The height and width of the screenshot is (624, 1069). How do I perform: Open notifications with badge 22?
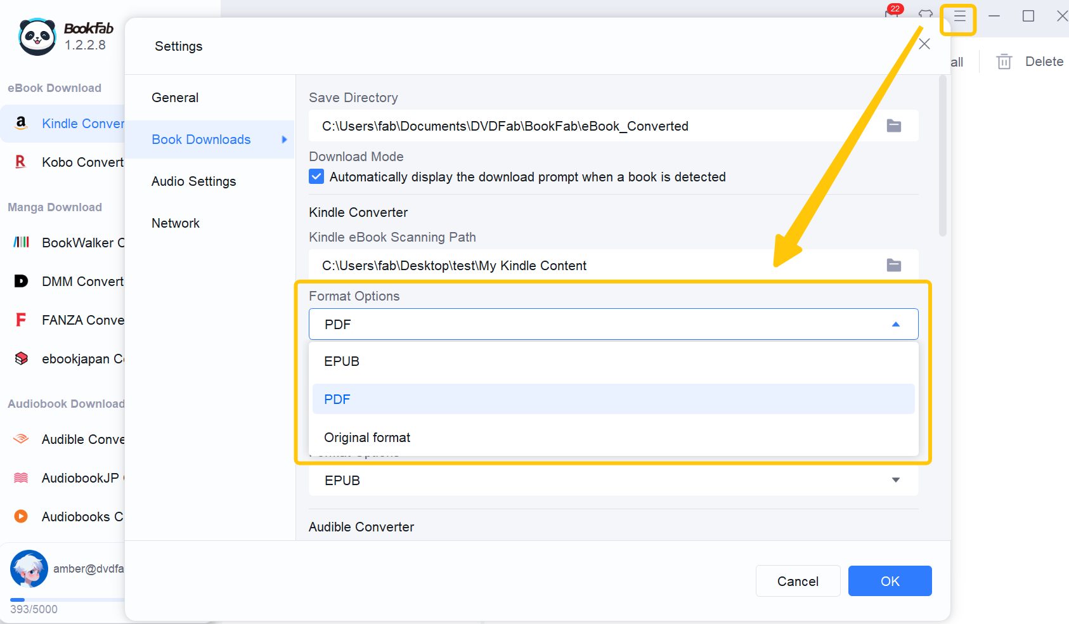pos(893,12)
